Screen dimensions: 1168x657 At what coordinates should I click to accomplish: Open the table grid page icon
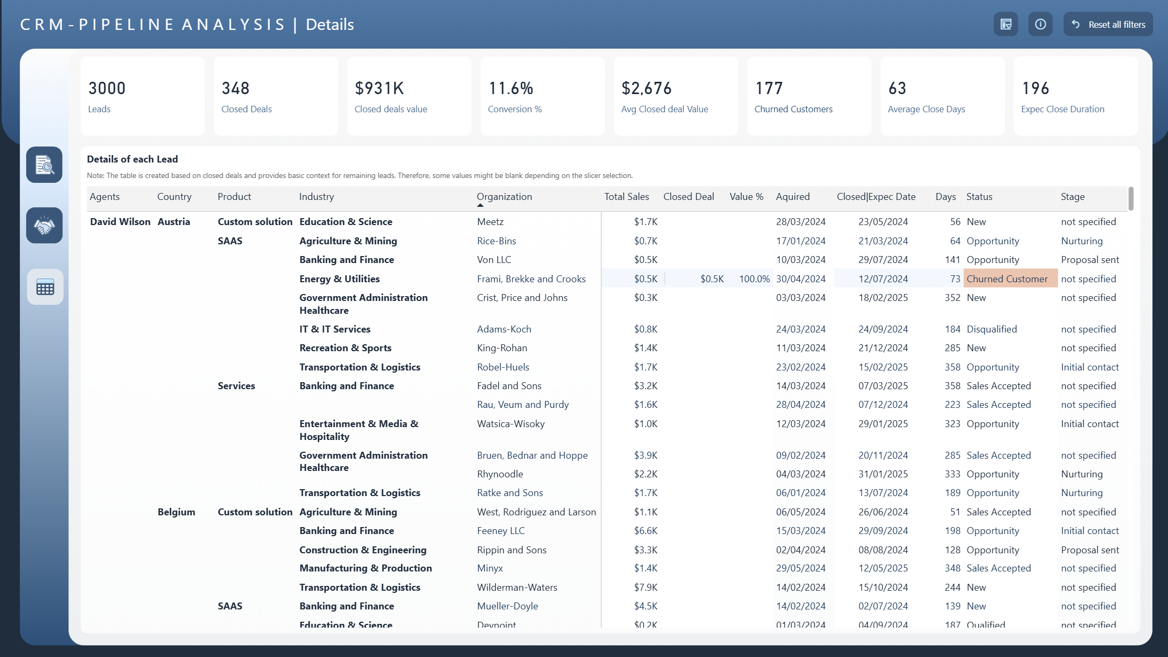click(45, 287)
